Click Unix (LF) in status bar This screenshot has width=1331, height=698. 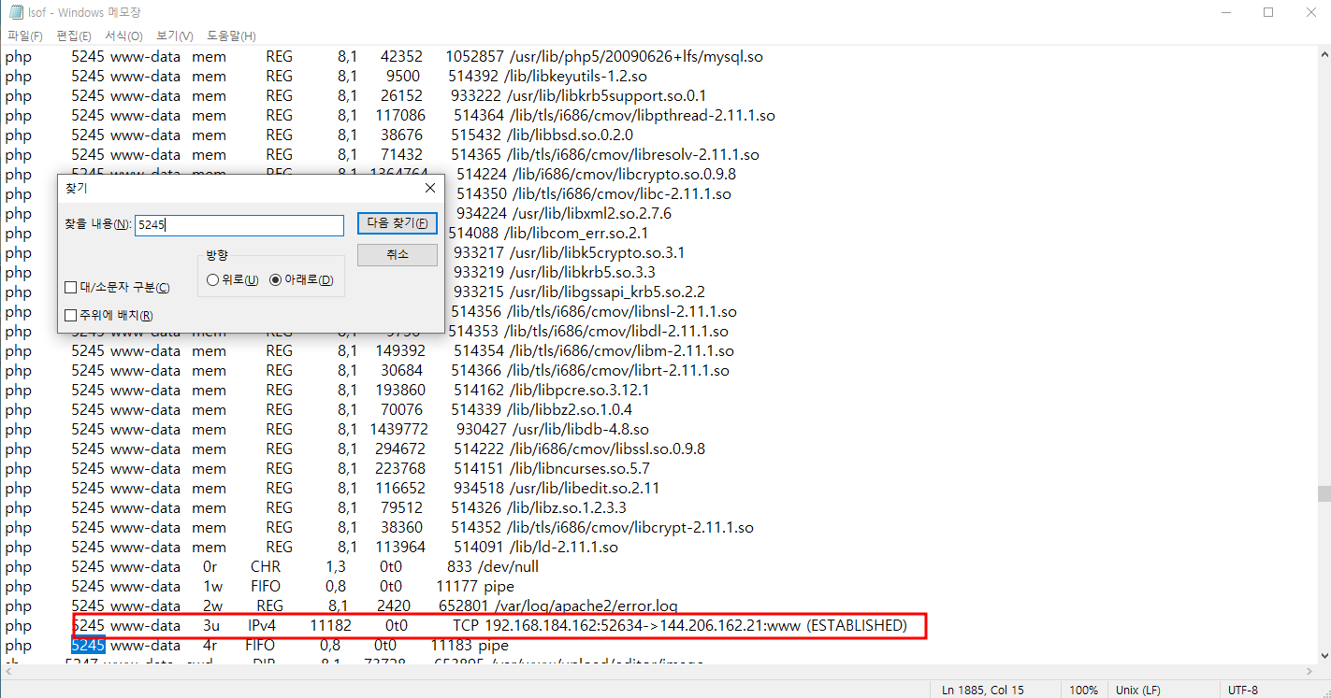(x=1137, y=691)
